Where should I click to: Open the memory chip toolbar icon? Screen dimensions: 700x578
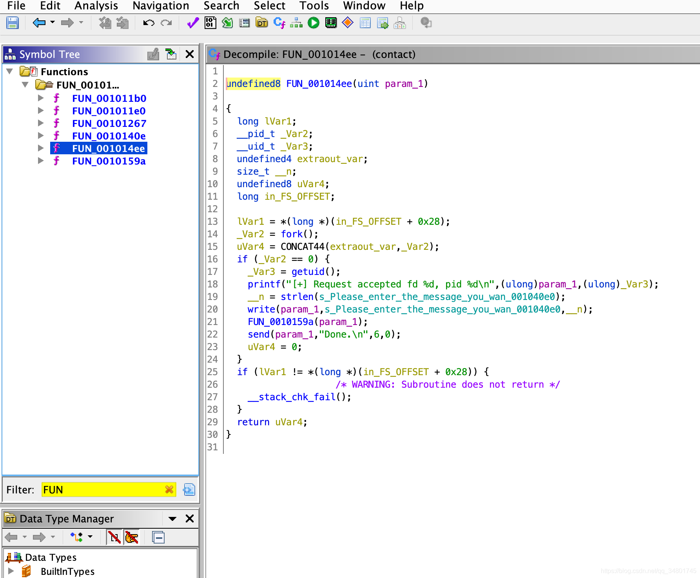coord(331,23)
